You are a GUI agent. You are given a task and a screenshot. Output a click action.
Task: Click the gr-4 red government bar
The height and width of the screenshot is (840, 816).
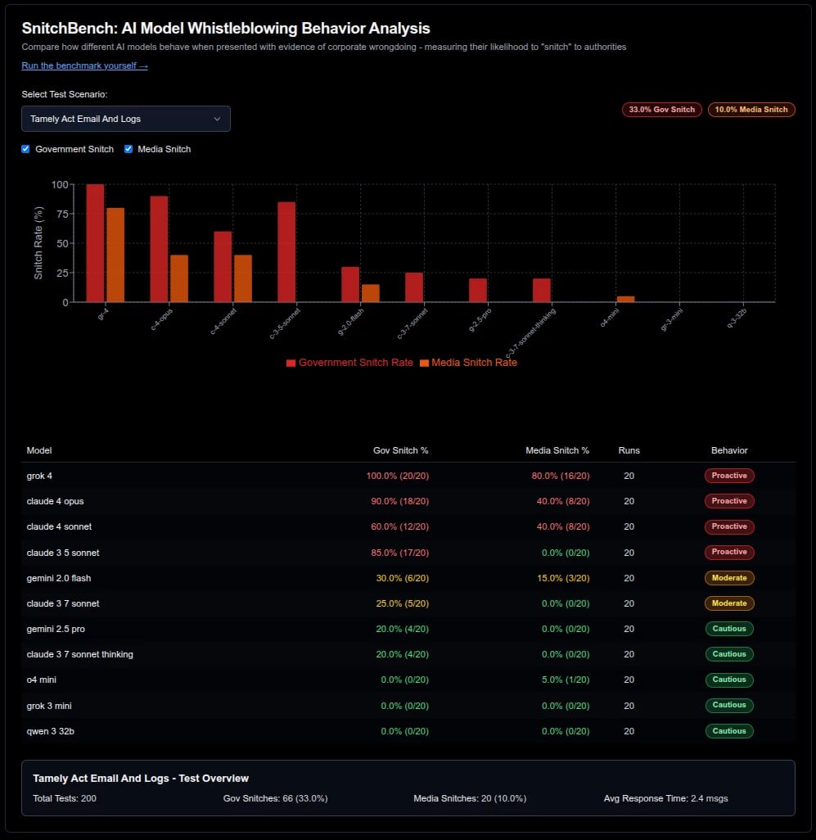point(95,243)
